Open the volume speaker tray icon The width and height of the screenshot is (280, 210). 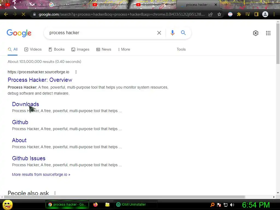point(232,205)
